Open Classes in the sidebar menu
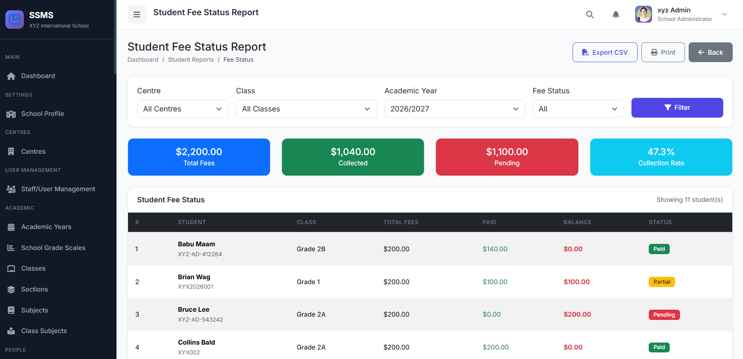This screenshot has width=743, height=359. click(33, 269)
